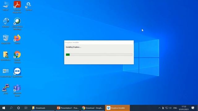Change ENG input language indicator
198x111 pixels.
[x=175, y=108]
